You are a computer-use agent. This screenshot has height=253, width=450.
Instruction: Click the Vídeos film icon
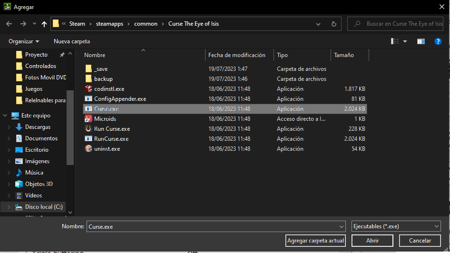click(19, 195)
